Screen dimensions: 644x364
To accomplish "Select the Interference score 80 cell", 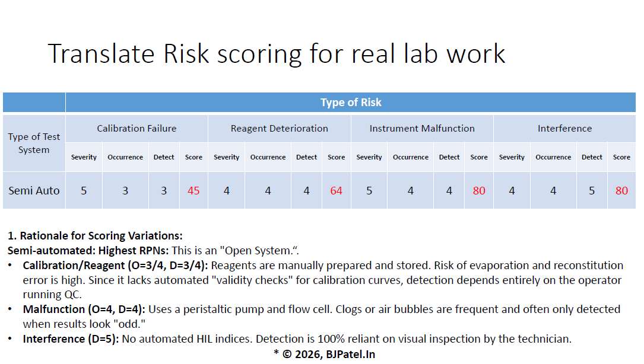I will [621, 190].
